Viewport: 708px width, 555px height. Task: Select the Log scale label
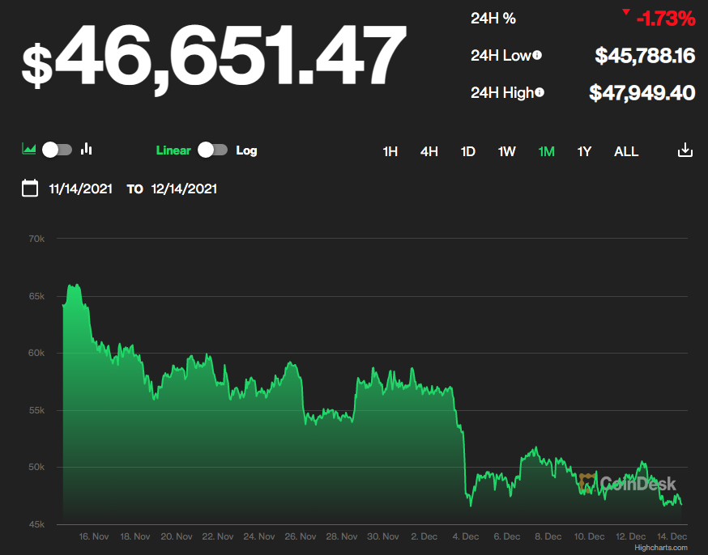pos(246,150)
